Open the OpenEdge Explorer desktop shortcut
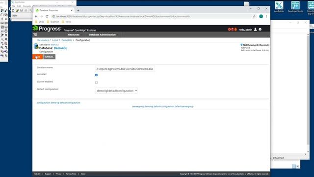The height and width of the screenshot is (177, 314). click(311, 8)
